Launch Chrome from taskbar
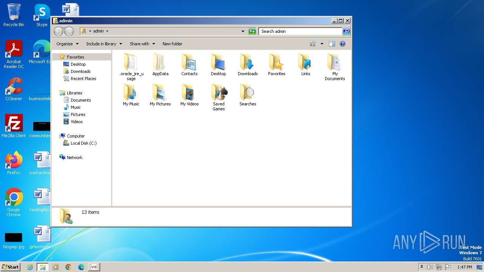Viewport: 484px width, 272px height. (x=68, y=267)
